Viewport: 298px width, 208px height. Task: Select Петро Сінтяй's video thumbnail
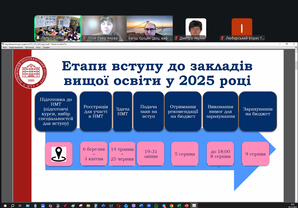click(x=58, y=28)
